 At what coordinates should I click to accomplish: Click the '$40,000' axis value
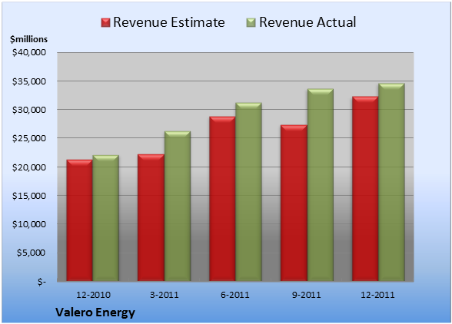point(29,52)
